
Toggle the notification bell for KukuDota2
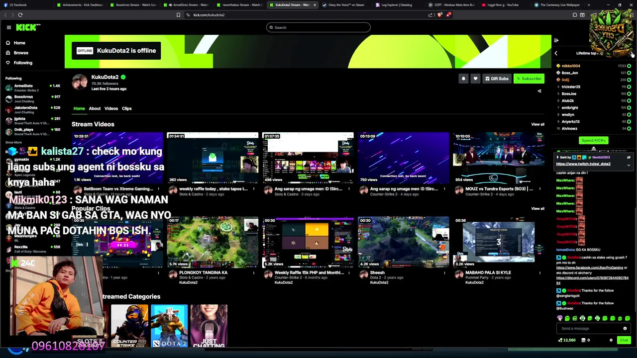pos(463,79)
